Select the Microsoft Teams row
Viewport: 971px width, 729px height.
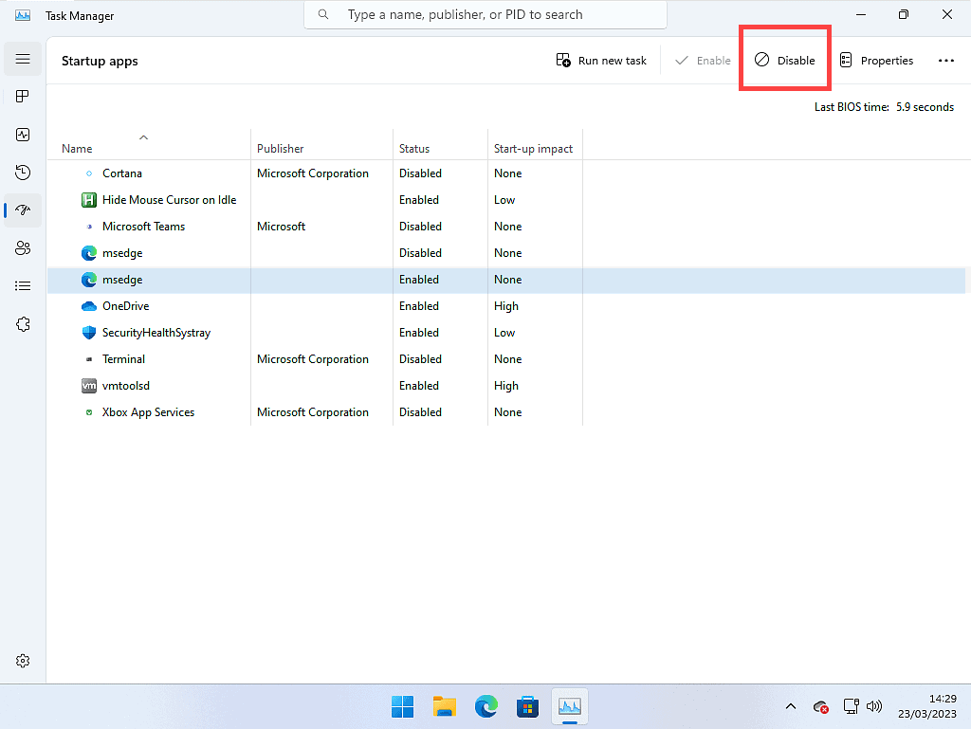[x=144, y=227]
